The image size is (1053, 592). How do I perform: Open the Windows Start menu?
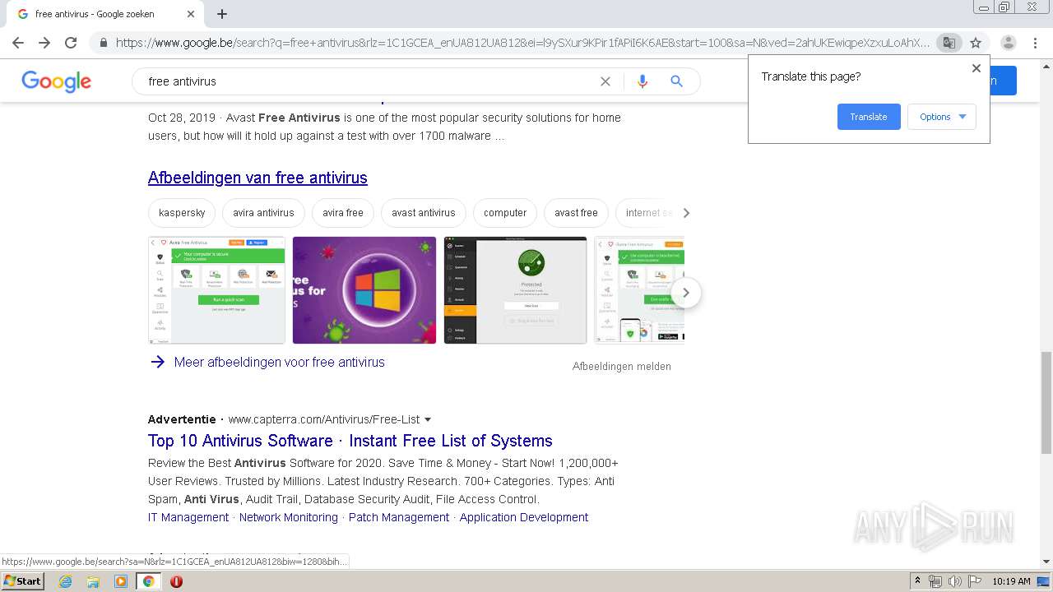[22, 580]
